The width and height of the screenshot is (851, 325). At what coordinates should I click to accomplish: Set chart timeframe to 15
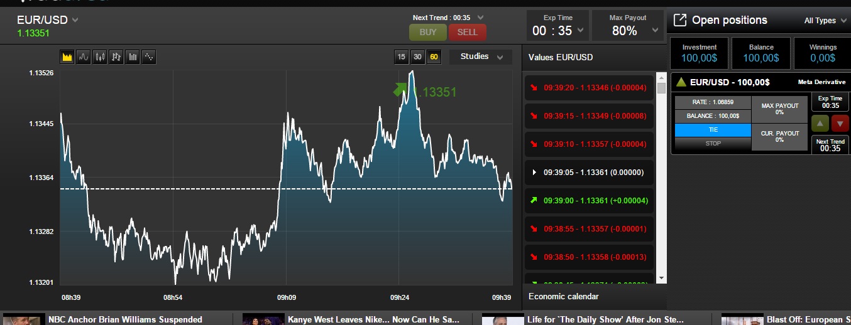401,57
